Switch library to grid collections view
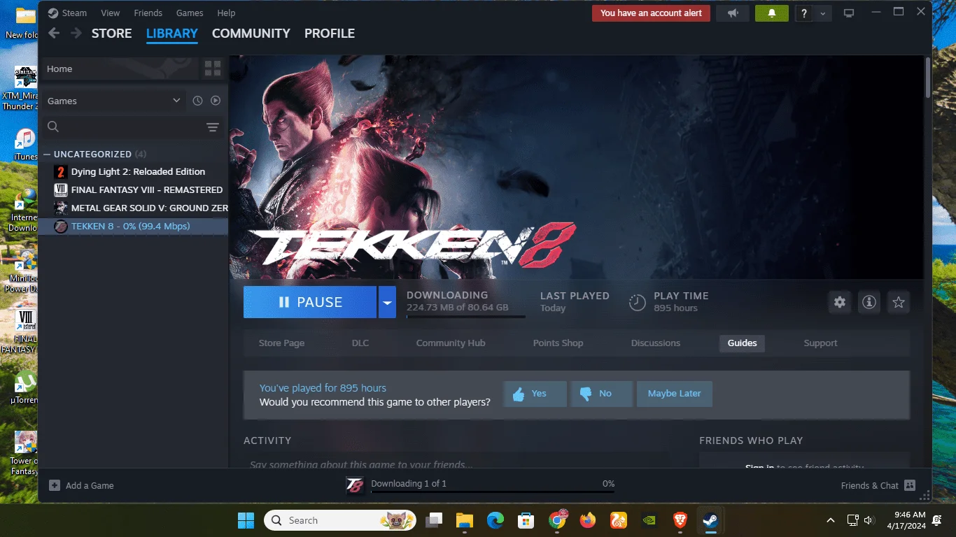Screen dimensions: 956x537 213,69
